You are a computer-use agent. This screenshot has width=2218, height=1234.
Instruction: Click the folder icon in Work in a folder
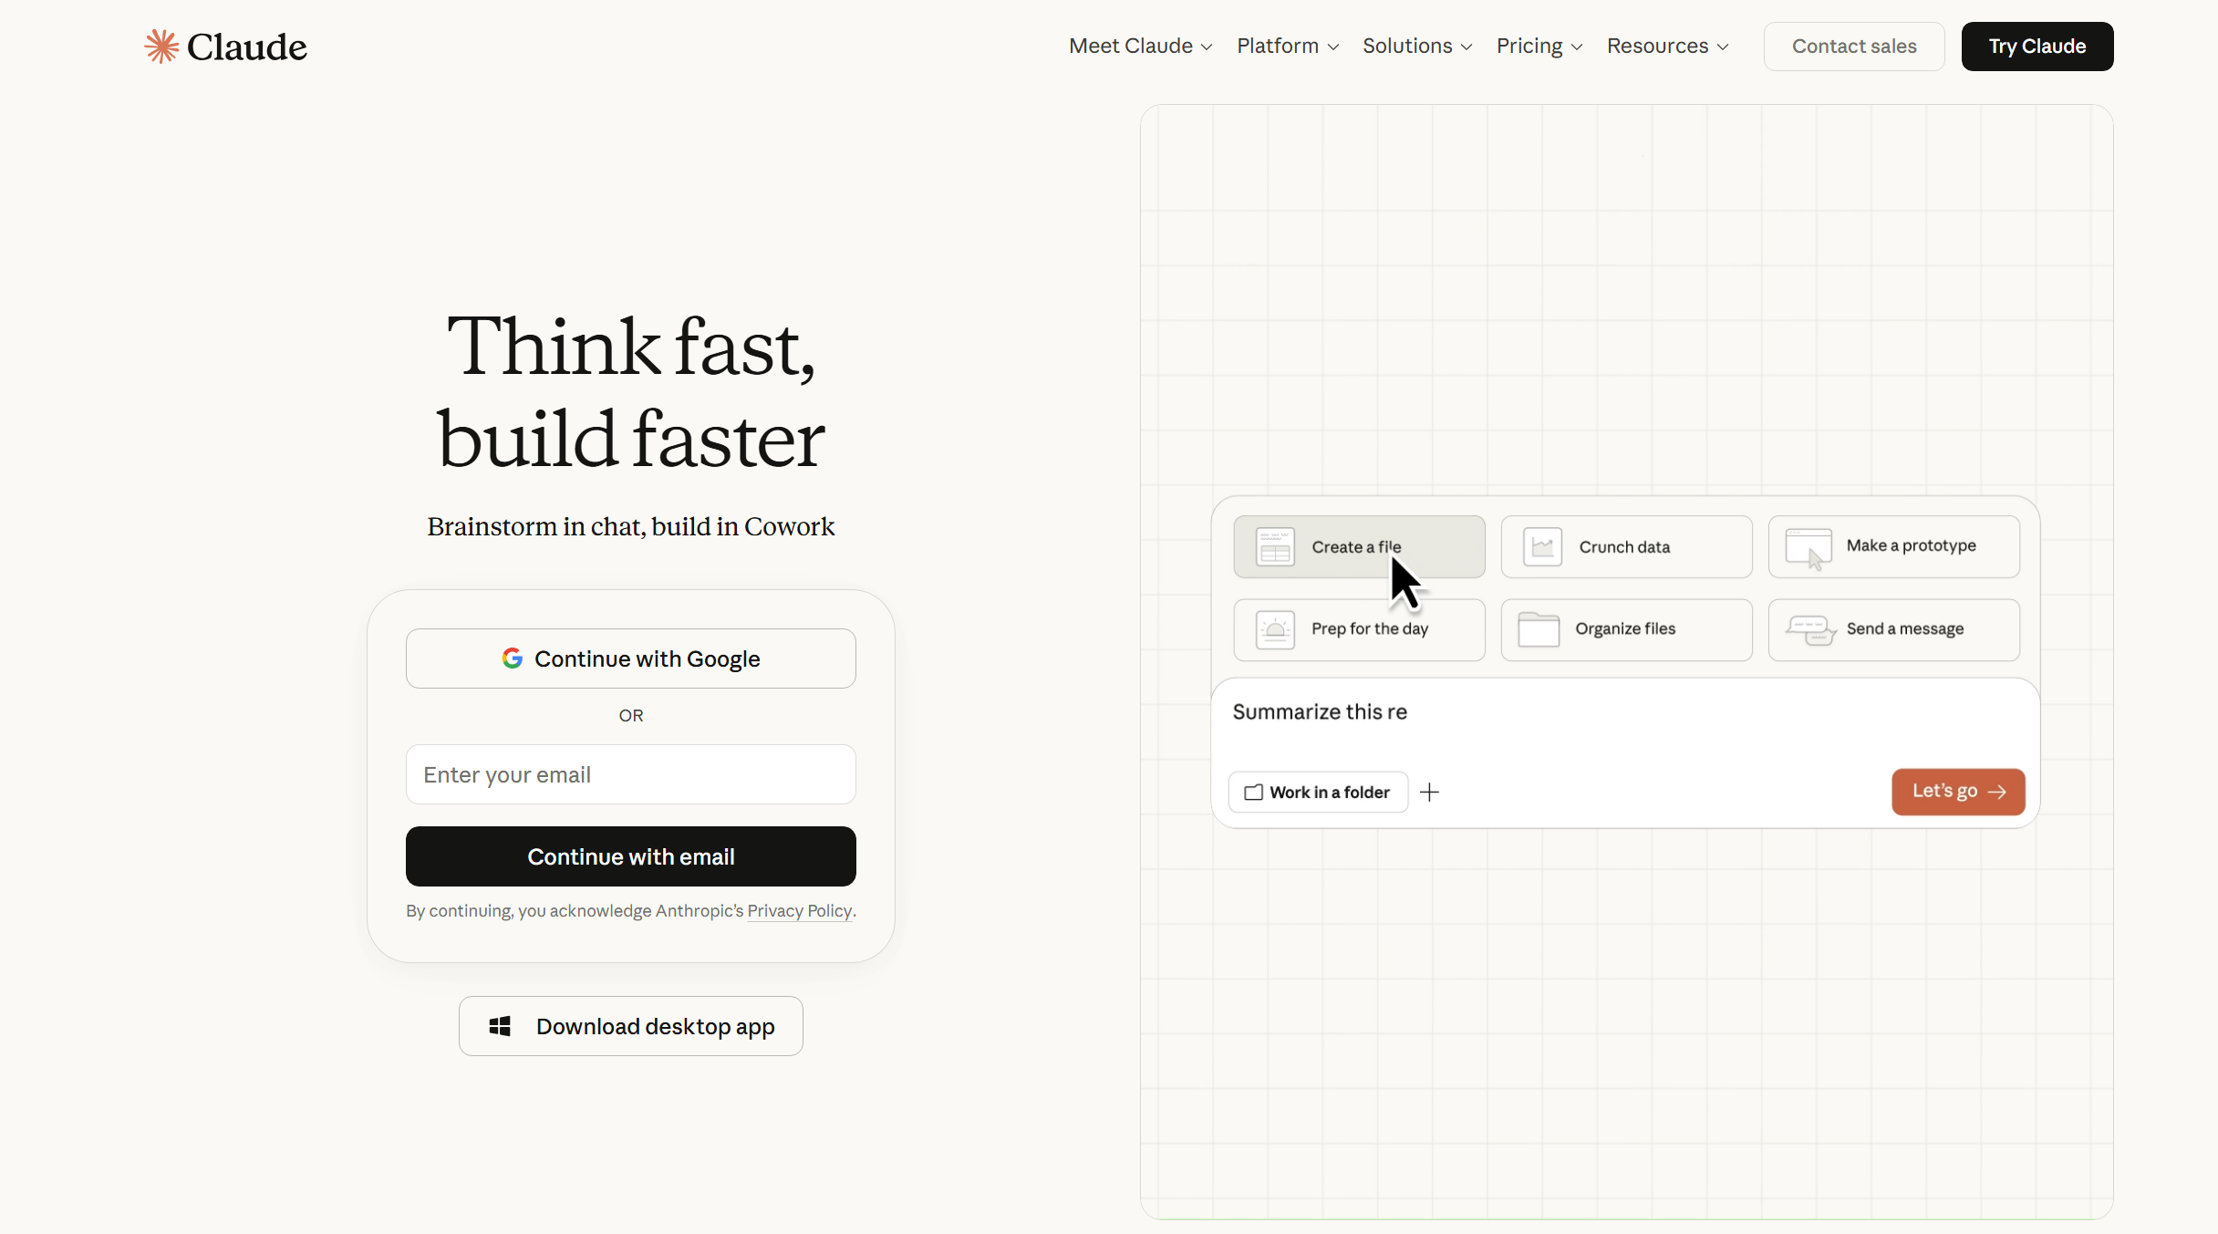click(1254, 792)
